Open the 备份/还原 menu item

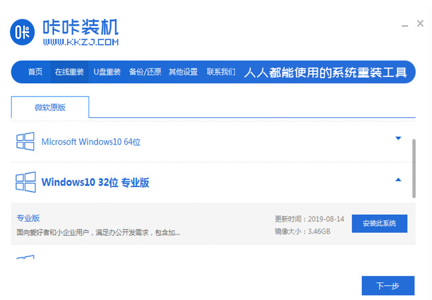pos(145,72)
